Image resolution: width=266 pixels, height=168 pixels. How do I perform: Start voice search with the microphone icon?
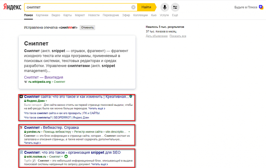165,7
